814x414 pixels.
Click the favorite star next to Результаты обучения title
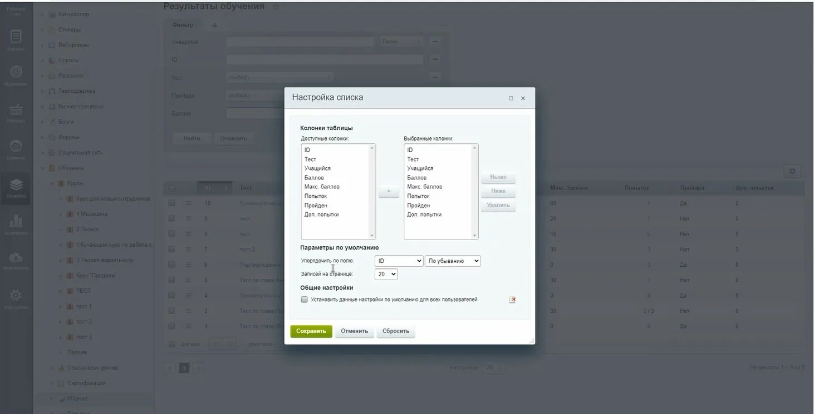[x=276, y=7]
